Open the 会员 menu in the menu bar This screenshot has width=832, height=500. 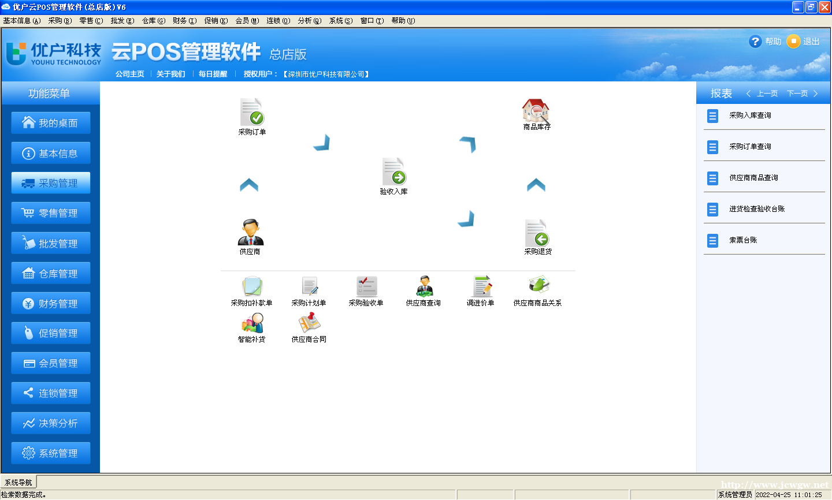point(247,21)
